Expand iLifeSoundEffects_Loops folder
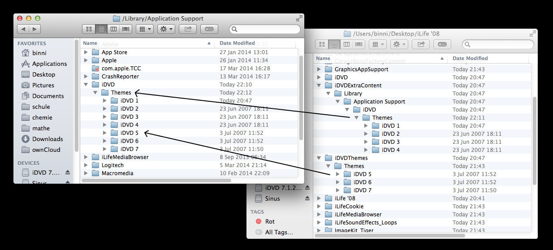553x250 pixels. tap(319, 223)
